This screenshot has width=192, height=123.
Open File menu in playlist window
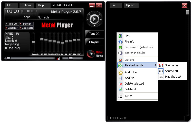116,5
